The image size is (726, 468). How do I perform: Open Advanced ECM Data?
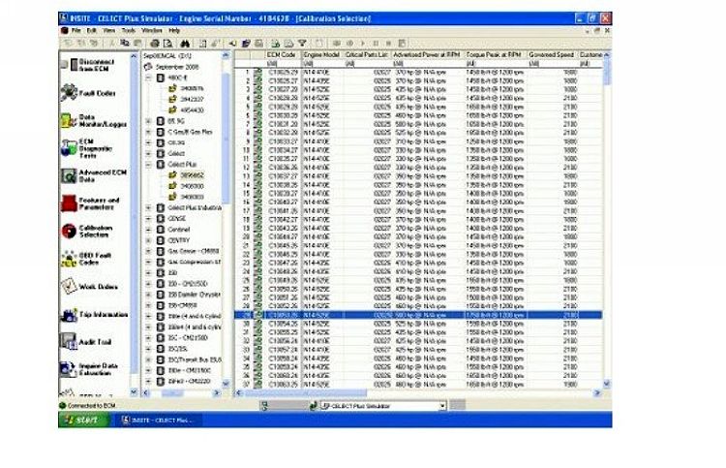click(x=94, y=175)
